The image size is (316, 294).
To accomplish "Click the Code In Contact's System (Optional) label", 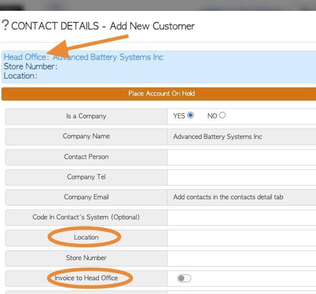I will 86,217.
